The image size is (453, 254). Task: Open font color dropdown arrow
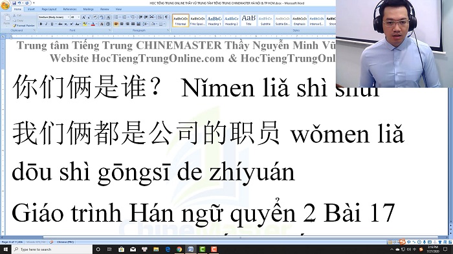[x=96, y=25]
